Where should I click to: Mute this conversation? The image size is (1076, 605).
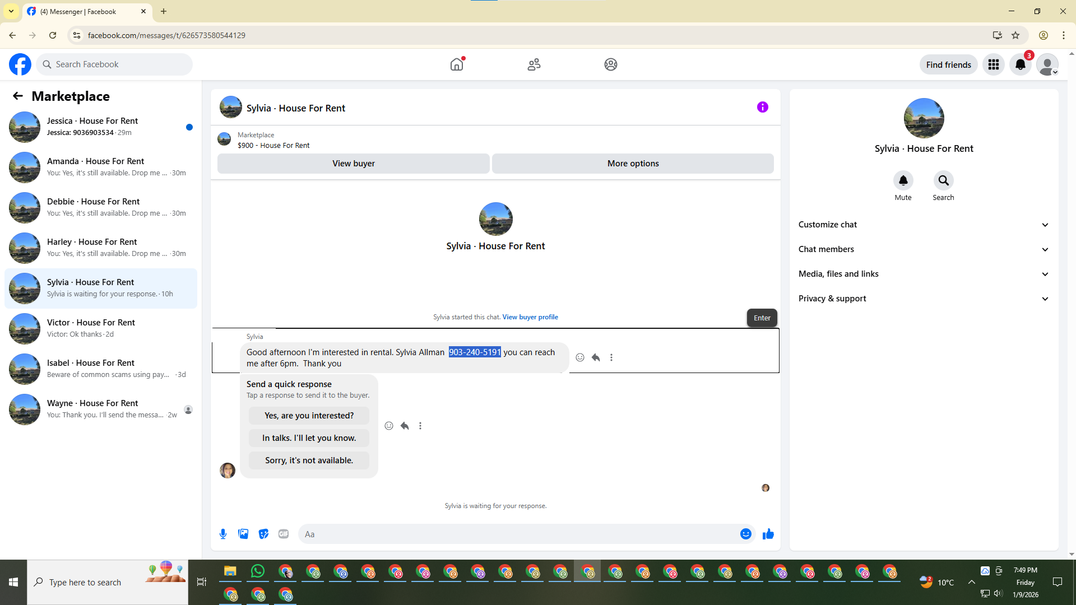click(903, 180)
